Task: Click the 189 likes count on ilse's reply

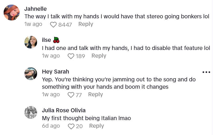Action: pos(80,56)
